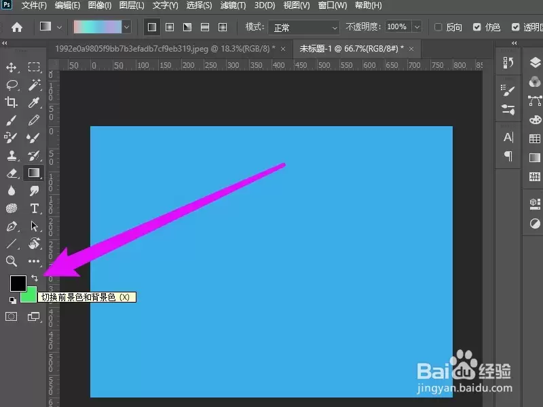
Task: Close the 未标题-1 document tab
Action: pyautogui.click(x=411, y=49)
